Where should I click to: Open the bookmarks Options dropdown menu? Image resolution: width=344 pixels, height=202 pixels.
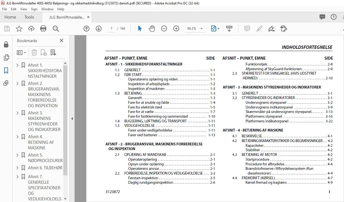(22, 52)
